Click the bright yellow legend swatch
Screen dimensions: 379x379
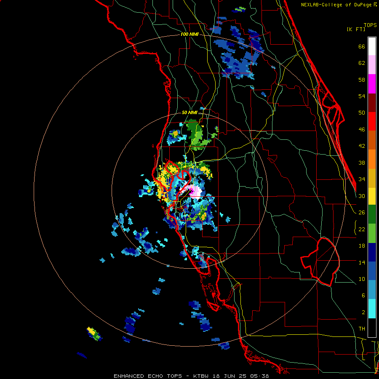(x=372, y=196)
